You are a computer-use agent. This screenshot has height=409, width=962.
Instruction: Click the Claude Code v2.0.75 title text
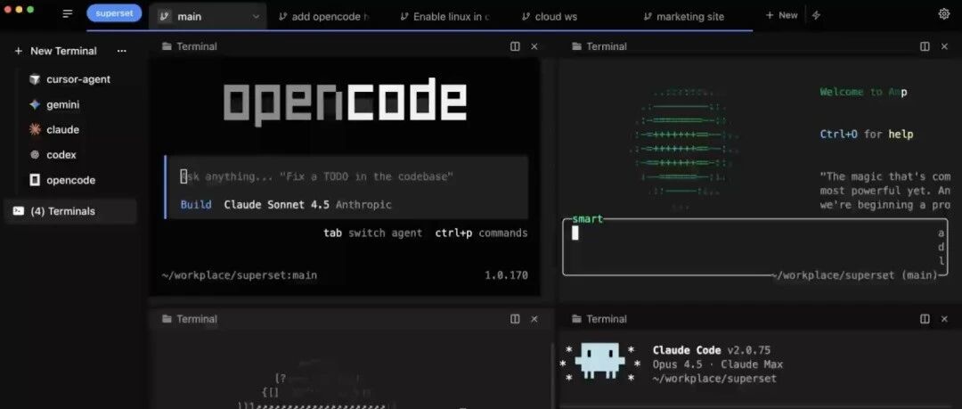[x=712, y=350]
